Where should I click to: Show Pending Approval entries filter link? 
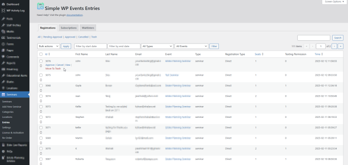53,37
